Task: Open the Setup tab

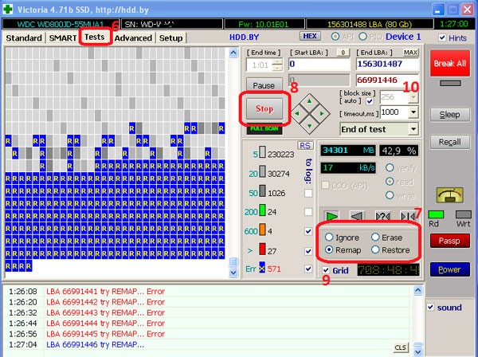Action: tap(170, 38)
